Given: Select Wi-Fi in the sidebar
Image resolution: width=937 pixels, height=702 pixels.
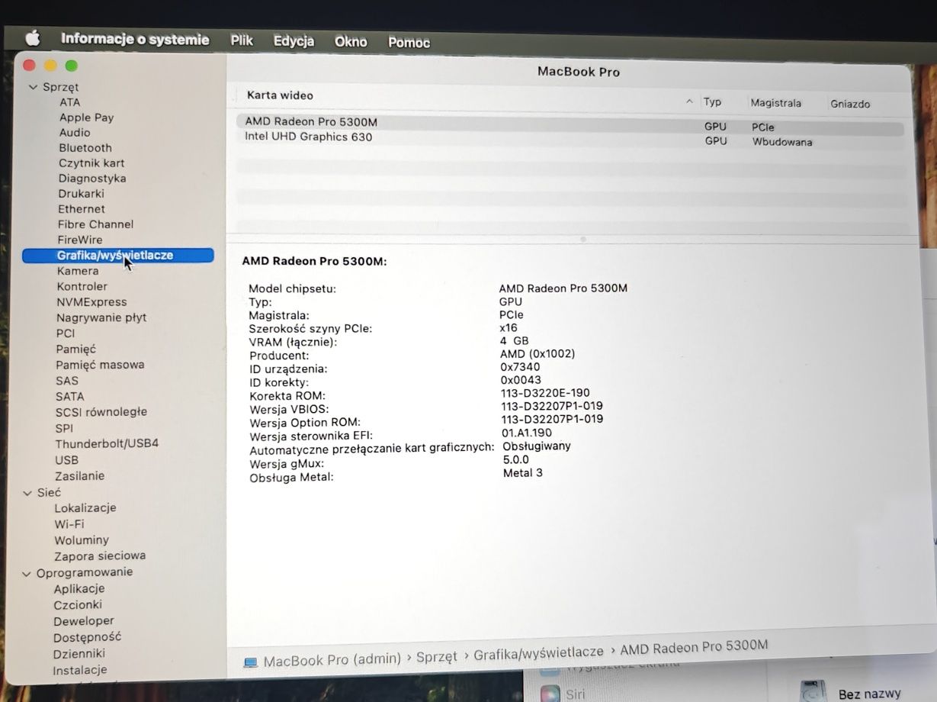Looking at the screenshot, I should coord(69,524).
